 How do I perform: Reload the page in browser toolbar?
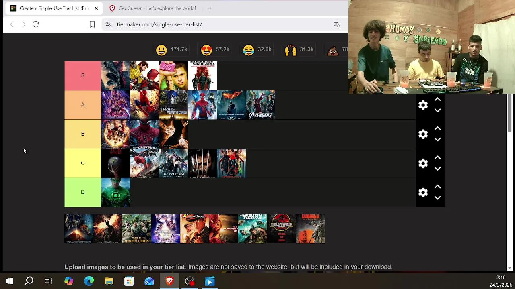point(36,24)
